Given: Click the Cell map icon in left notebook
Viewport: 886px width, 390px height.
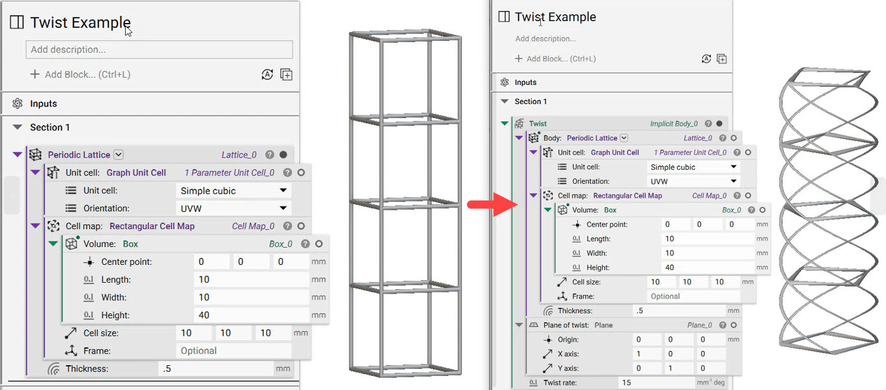Looking at the screenshot, I should (54, 226).
